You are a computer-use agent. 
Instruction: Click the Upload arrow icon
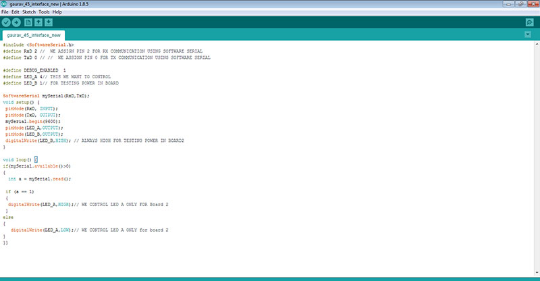tap(16, 22)
